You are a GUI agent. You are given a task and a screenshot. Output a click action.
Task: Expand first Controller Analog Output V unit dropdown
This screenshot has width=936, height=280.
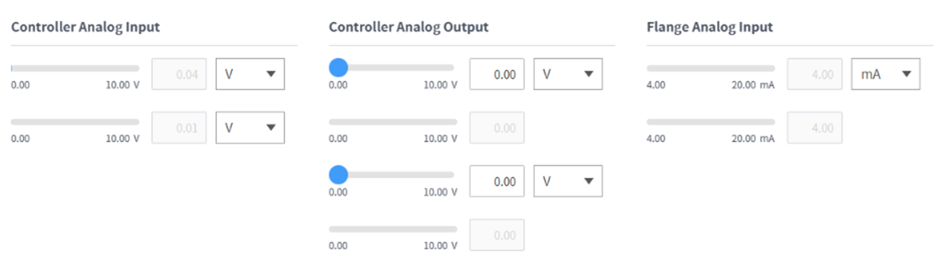(568, 74)
